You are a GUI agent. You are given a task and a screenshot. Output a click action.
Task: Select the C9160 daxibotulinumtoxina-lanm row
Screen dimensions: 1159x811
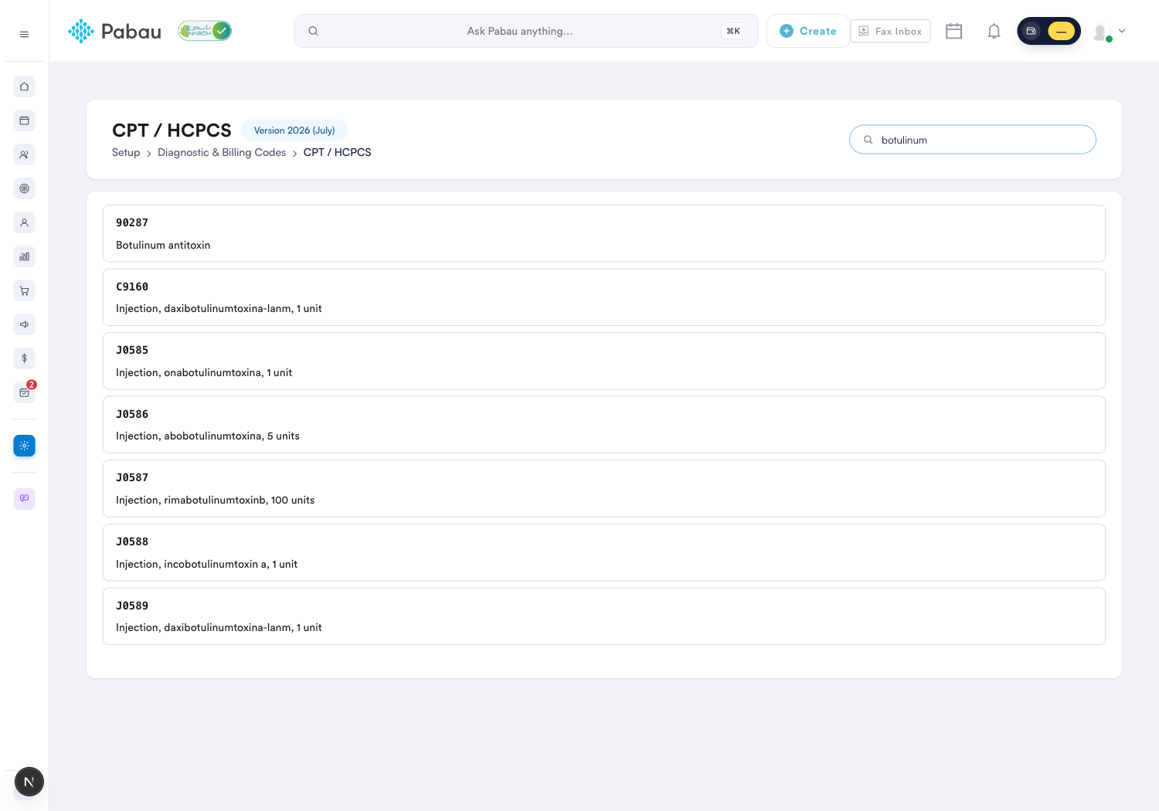point(604,297)
